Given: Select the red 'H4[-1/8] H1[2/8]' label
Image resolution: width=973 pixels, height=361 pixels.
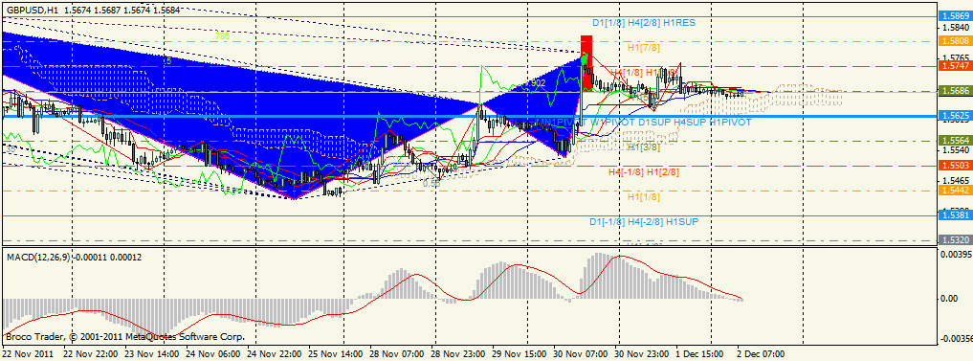Looking at the screenshot, I should [644, 171].
